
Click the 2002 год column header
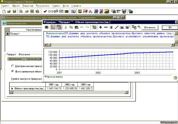[70, 84]
